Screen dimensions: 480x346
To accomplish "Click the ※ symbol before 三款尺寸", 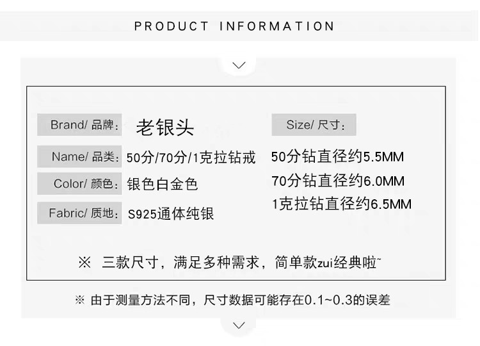I will click(84, 262).
